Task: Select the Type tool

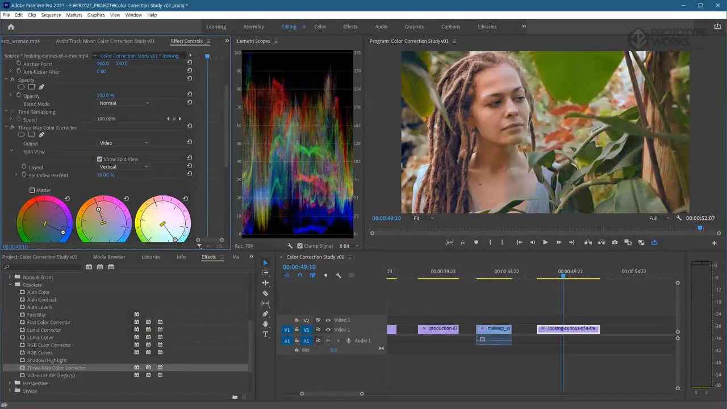Action: [x=265, y=334]
